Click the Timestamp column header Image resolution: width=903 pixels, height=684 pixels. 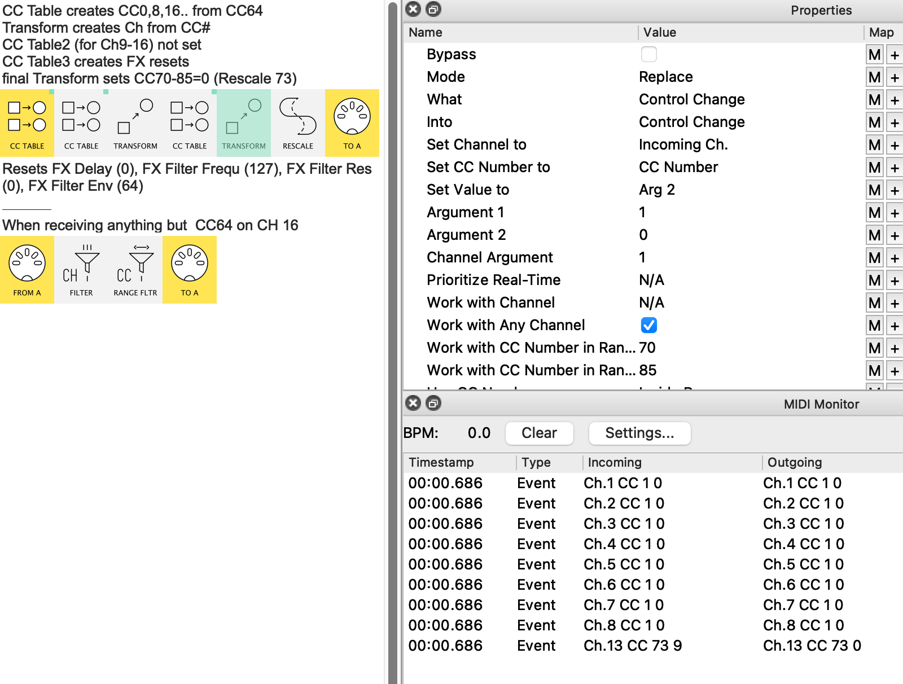(x=441, y=462)
